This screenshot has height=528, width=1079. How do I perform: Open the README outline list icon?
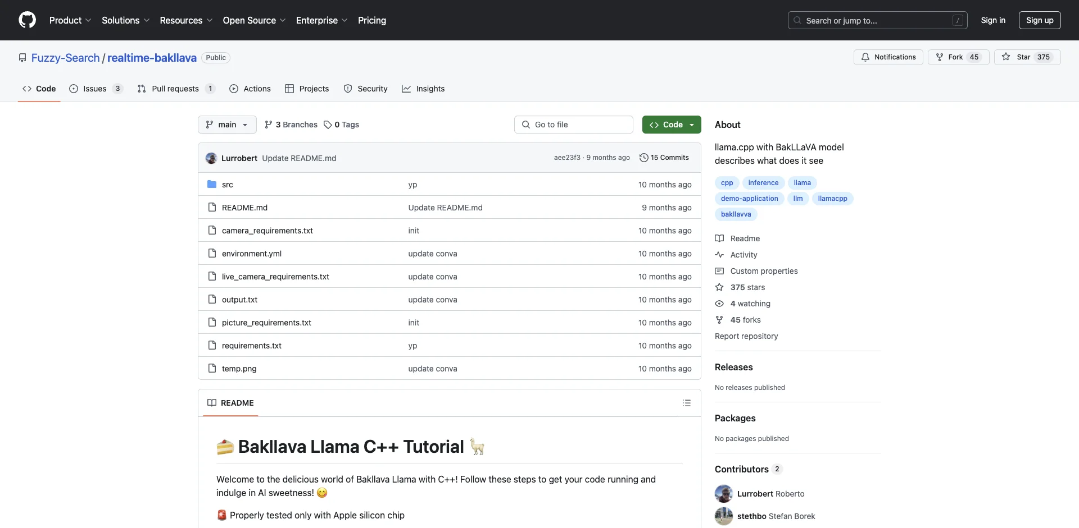(x=687, y=403)
